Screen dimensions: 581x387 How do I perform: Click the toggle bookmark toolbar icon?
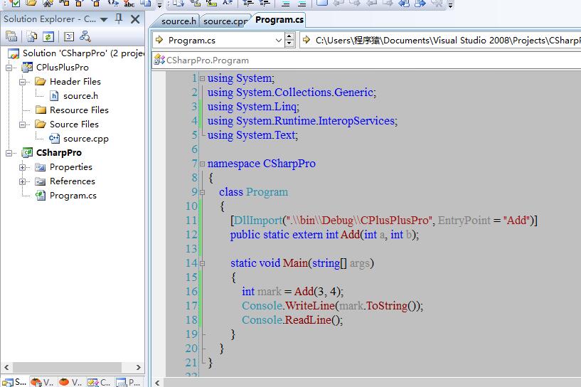(x=321, y=4)
